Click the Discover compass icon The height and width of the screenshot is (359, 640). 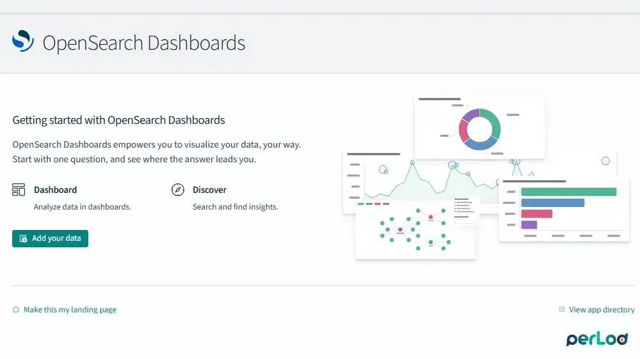[177, 190]
